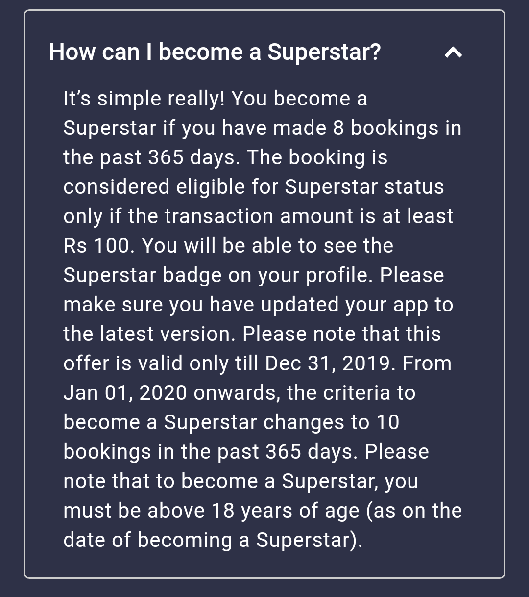Click the 'It's simple really!' opening sentence
Screen dimensions: 529x597
pyautogui.click(x=144, y=99)
